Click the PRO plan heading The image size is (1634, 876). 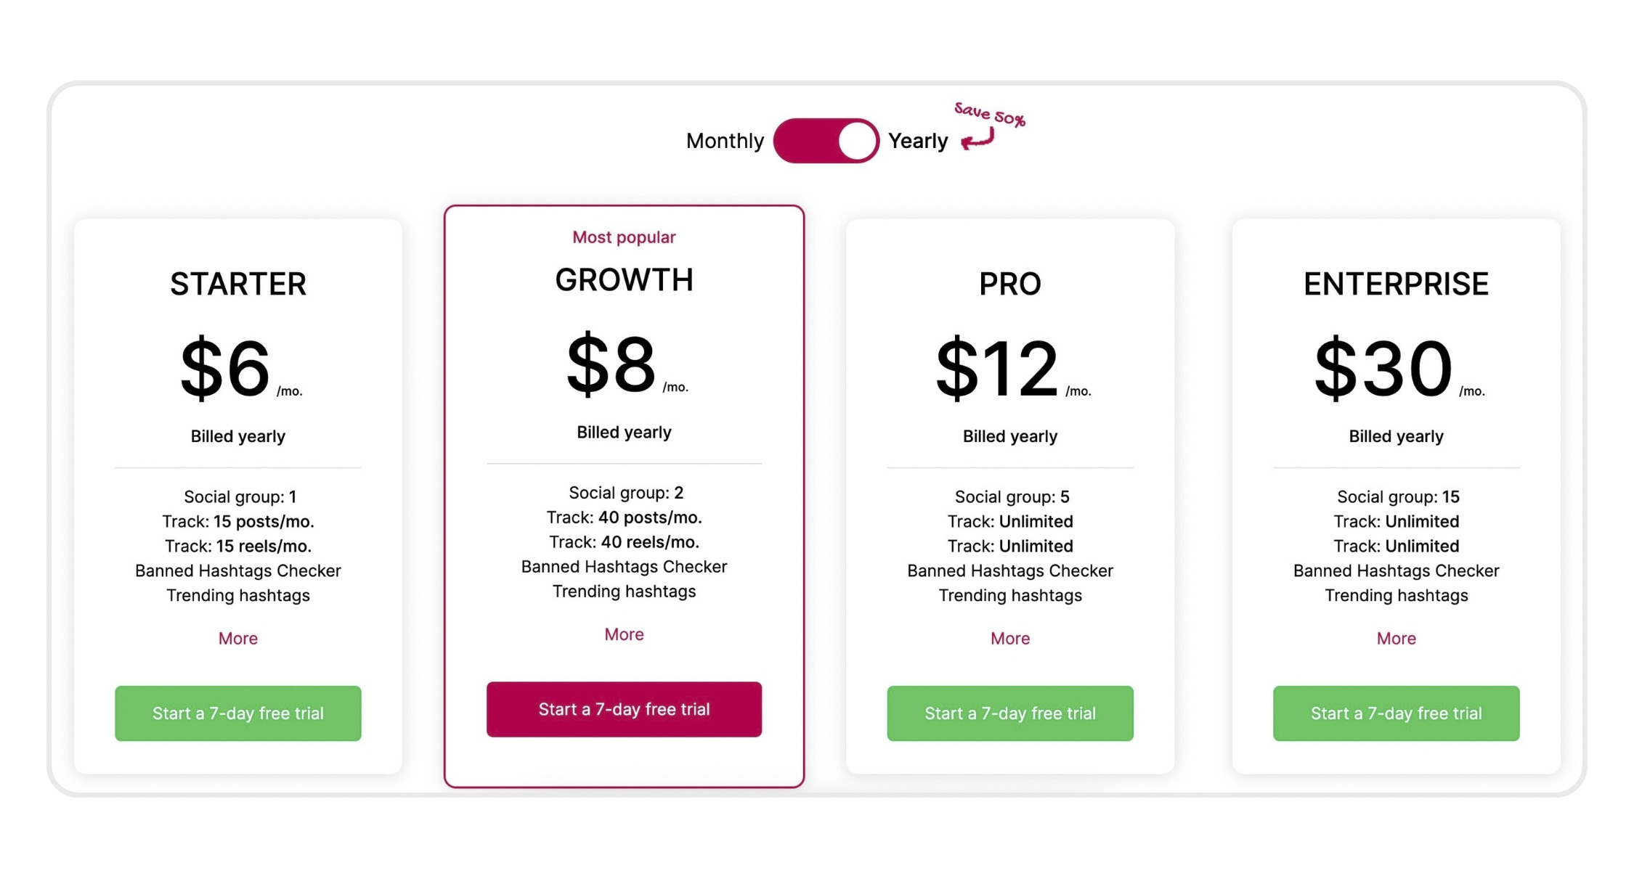click(1009, 284)
